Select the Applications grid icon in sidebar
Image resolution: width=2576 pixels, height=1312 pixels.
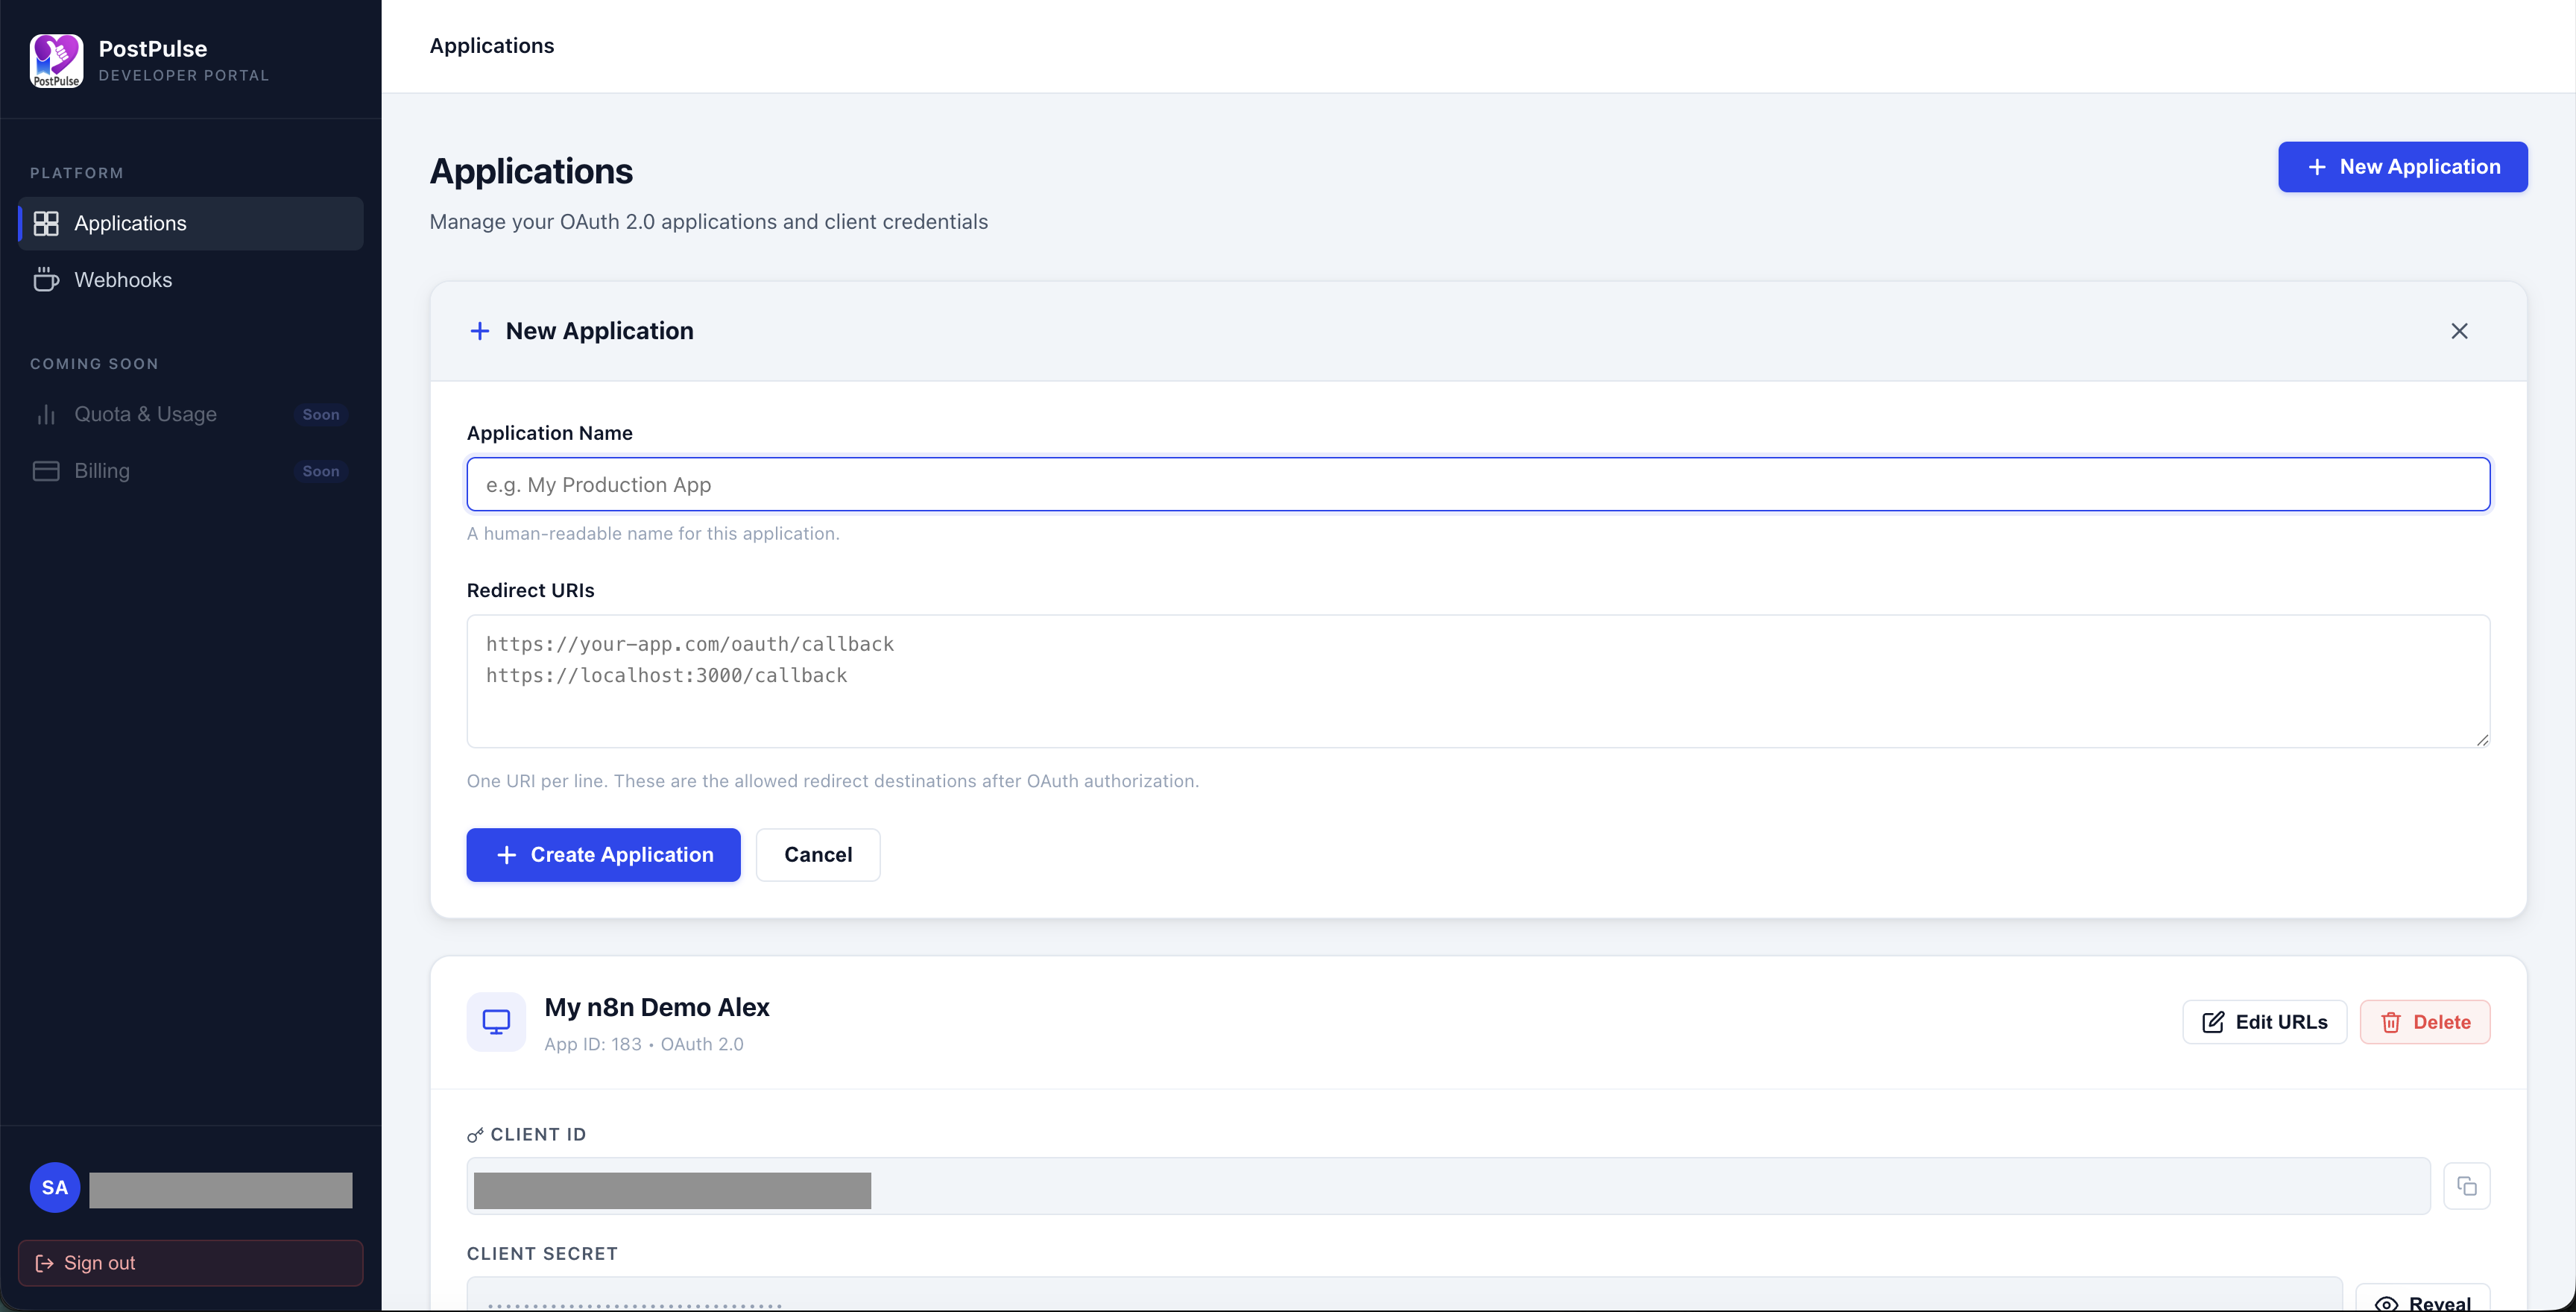46,223
